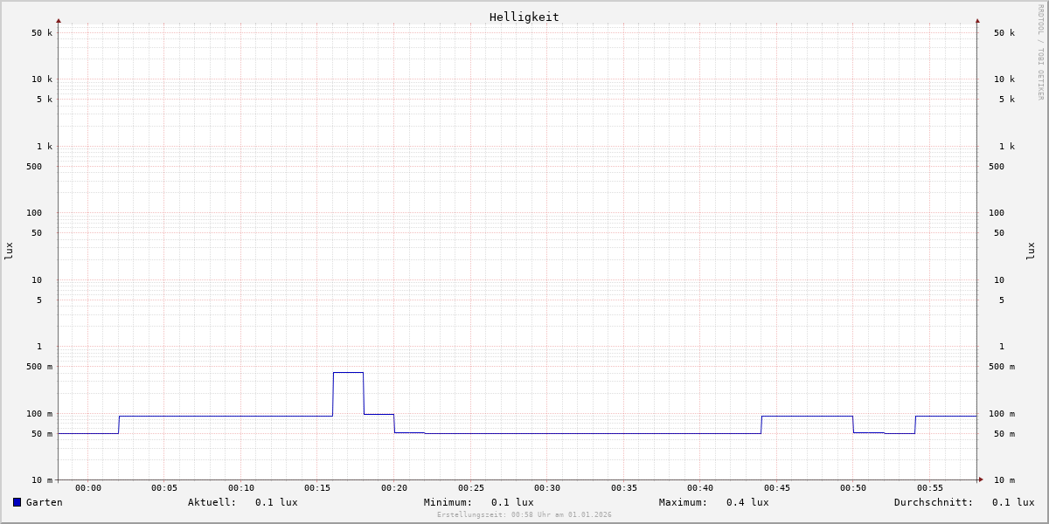The height and width of the screenshot is (524, 1049).
Task: Click the "Maximum:" legend label
Action: [x=683, y=502]
